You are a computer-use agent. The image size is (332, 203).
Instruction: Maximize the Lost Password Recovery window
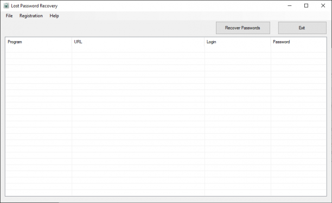pos(306,6)
